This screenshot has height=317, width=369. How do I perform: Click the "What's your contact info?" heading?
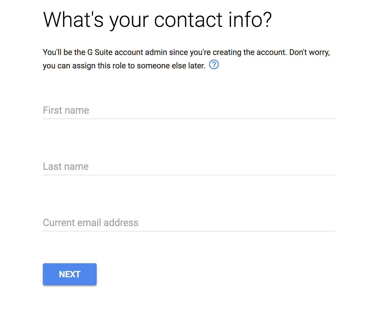(157, 20)
